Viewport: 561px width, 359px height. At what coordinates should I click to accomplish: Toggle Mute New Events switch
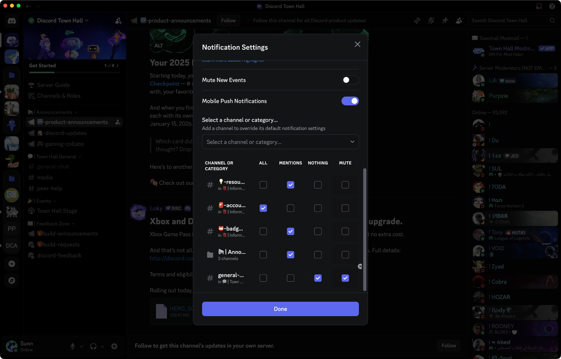(x=350, y=80)
